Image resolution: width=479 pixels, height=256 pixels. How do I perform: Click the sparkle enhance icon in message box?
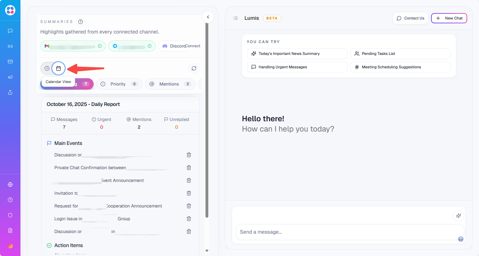point(458,216)
